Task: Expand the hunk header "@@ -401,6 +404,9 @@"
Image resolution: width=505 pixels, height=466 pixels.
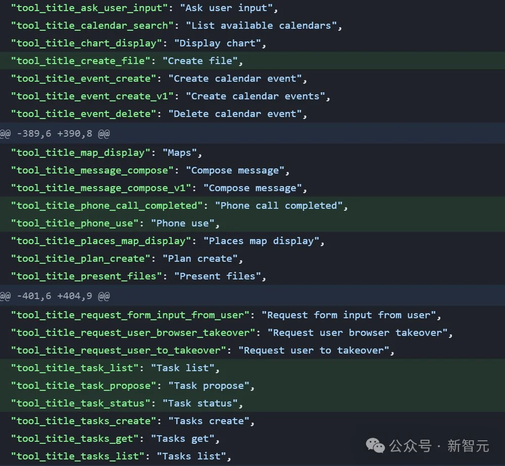Action: click(55, 296)
